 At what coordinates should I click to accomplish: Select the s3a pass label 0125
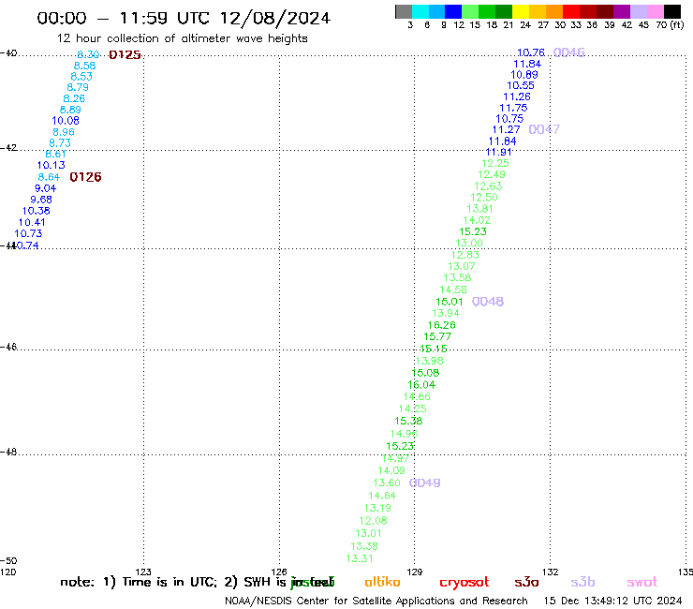pyautogui.click(x=125, y=55)
